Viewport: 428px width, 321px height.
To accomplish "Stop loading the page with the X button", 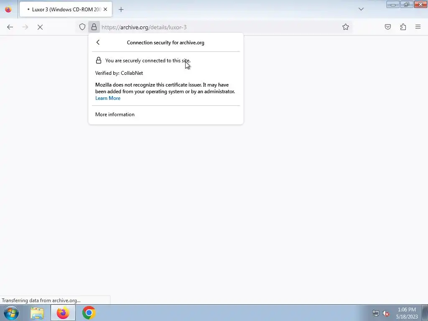I will [x=40, y=27].
